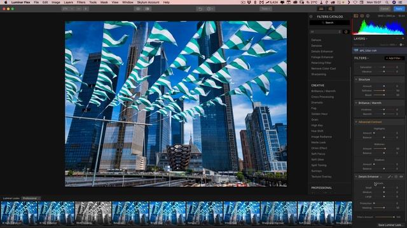Click the filters catalog Search field
The image size is (407, 228).
(329, 23)
